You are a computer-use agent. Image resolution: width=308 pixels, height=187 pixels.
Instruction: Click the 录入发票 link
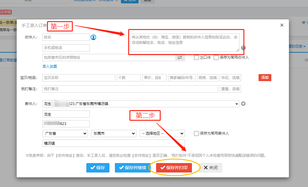(50, 67)
